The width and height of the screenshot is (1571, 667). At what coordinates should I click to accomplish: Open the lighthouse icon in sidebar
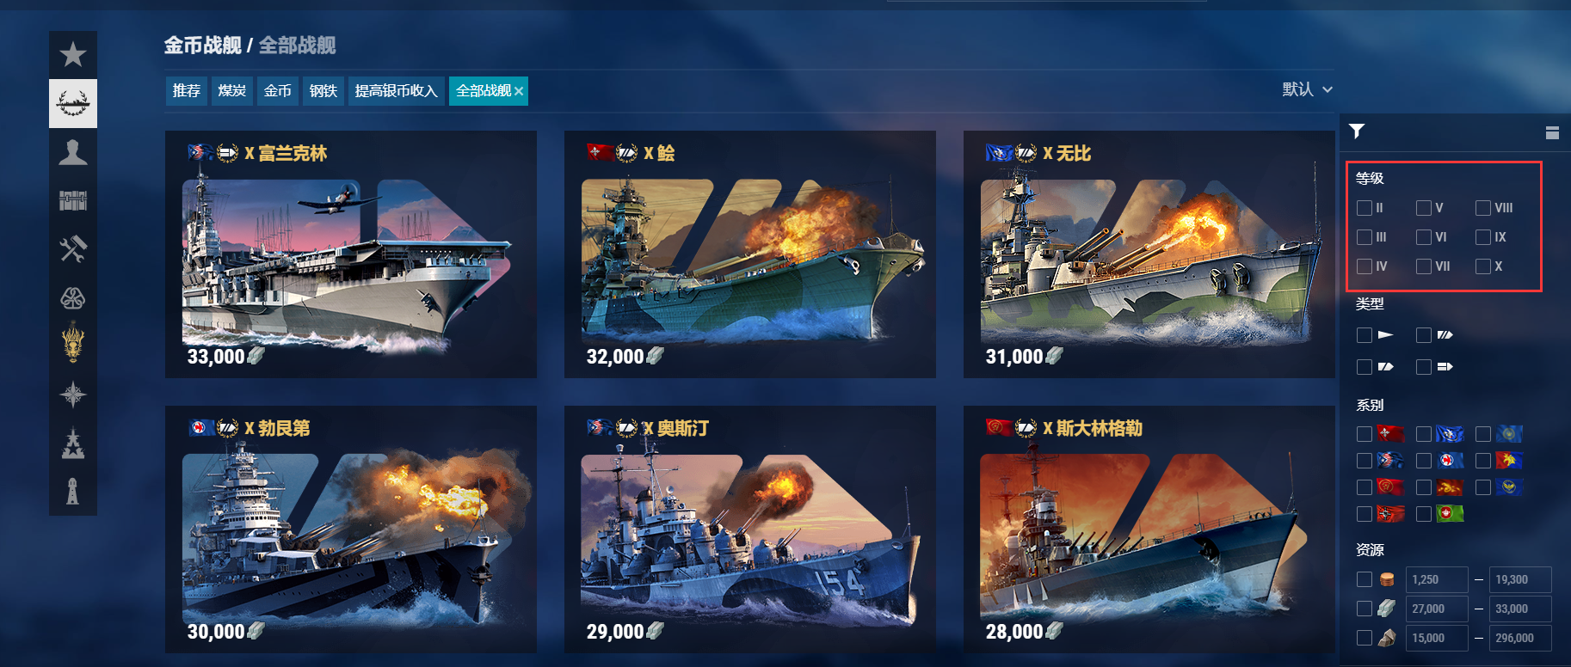pyautogui.click(x=73, y=491)
